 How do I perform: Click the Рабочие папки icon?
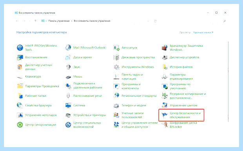[20, 96]
